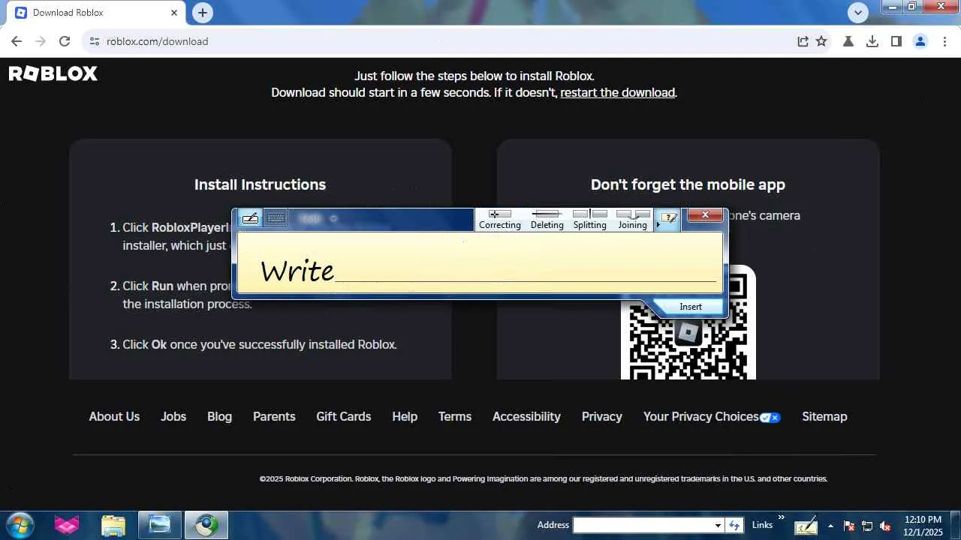The width and height of the screenshot is (961, 540).
Task: Open the Help footer link
Action: (x=405, y=417)
